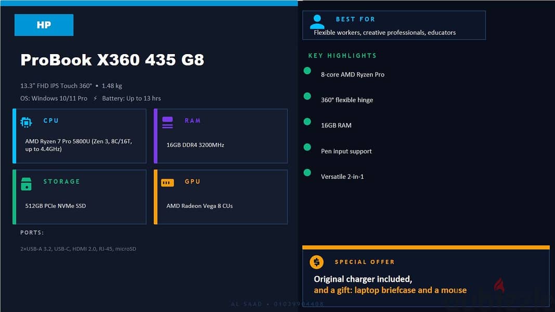Viewport: 555px width, 312px height.
Task: Click the PORTS: label
Action: click(32, 232)
